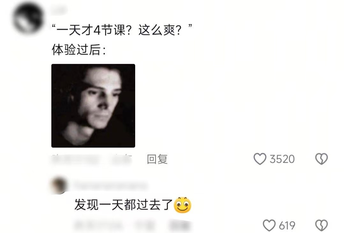Tap the blurred location label left of 回复
The width and height of the screenshot is (344, 233).
(x=122, y=159)
